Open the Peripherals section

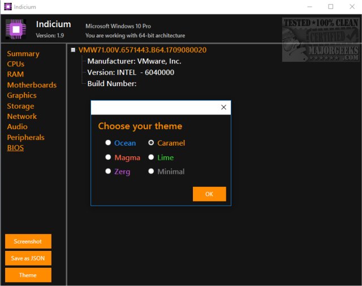[25, 137]
